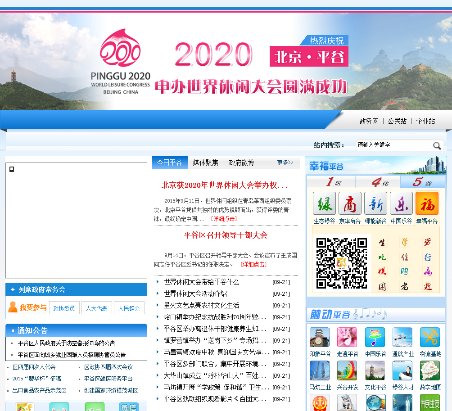
Task: Click the red 逝 calligraphy icon
Action: coord(428,286)
